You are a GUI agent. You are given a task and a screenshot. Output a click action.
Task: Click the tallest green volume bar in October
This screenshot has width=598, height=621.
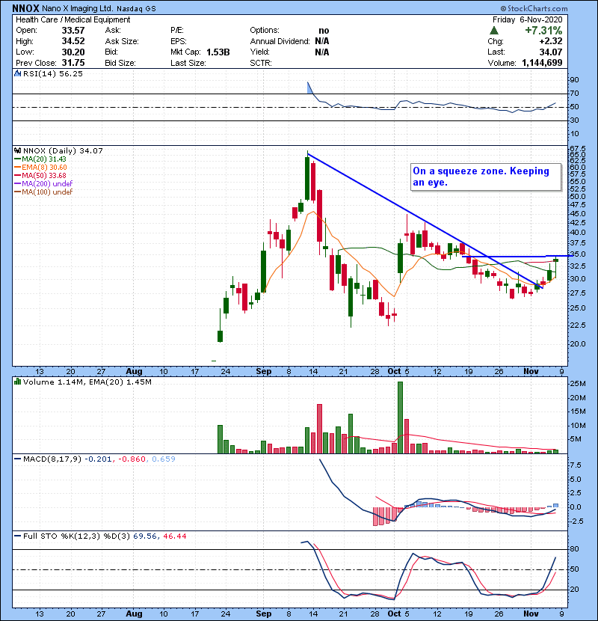(400, 417)
